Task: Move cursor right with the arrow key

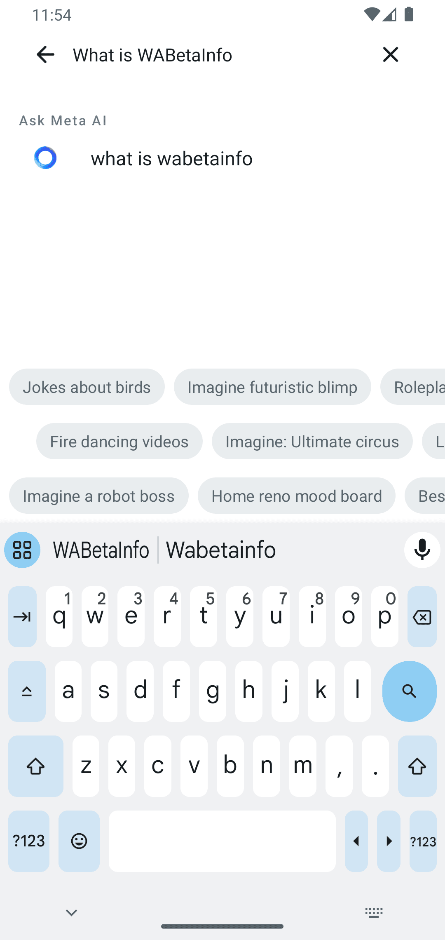Action: [x=389, y=841]
